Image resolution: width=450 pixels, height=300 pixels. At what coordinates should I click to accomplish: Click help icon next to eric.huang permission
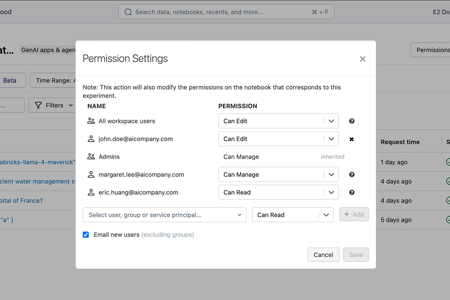[x=352, y=192]
